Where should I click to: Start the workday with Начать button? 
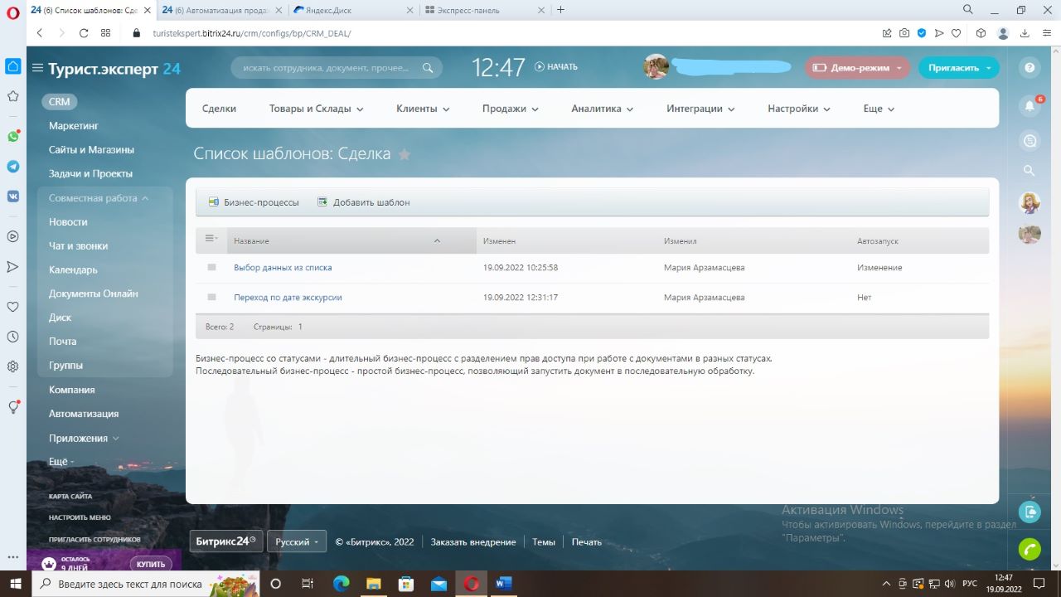(556, 67)
